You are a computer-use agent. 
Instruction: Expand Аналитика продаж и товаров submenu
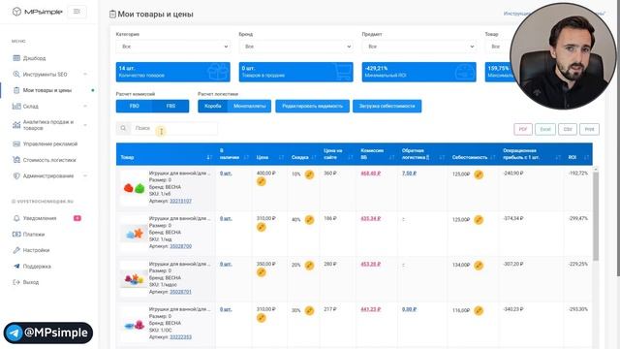85,125
